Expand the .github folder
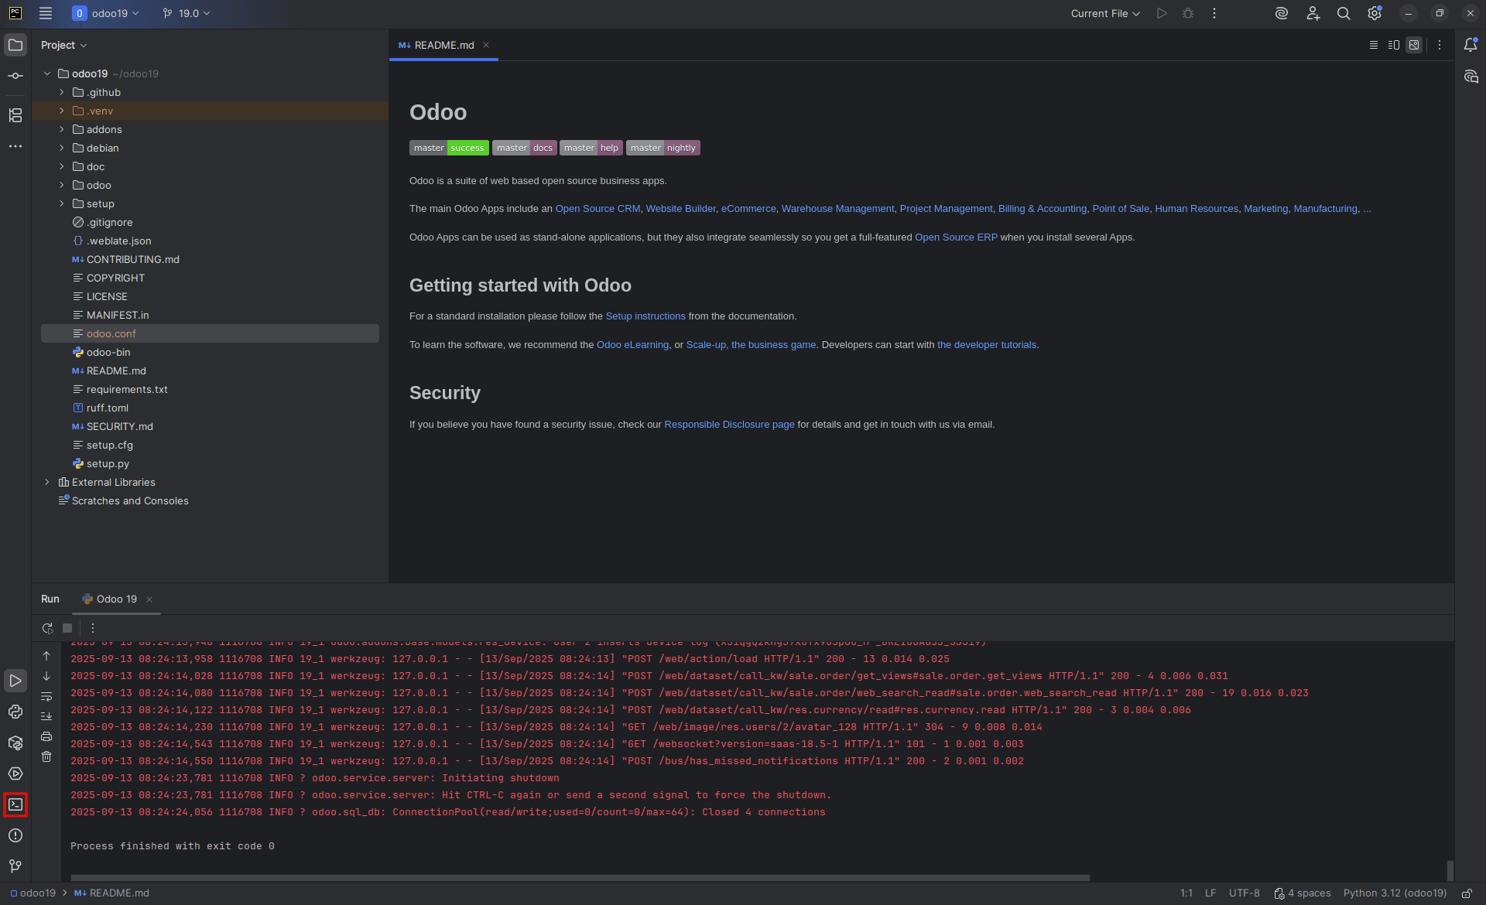 point(62,92)
